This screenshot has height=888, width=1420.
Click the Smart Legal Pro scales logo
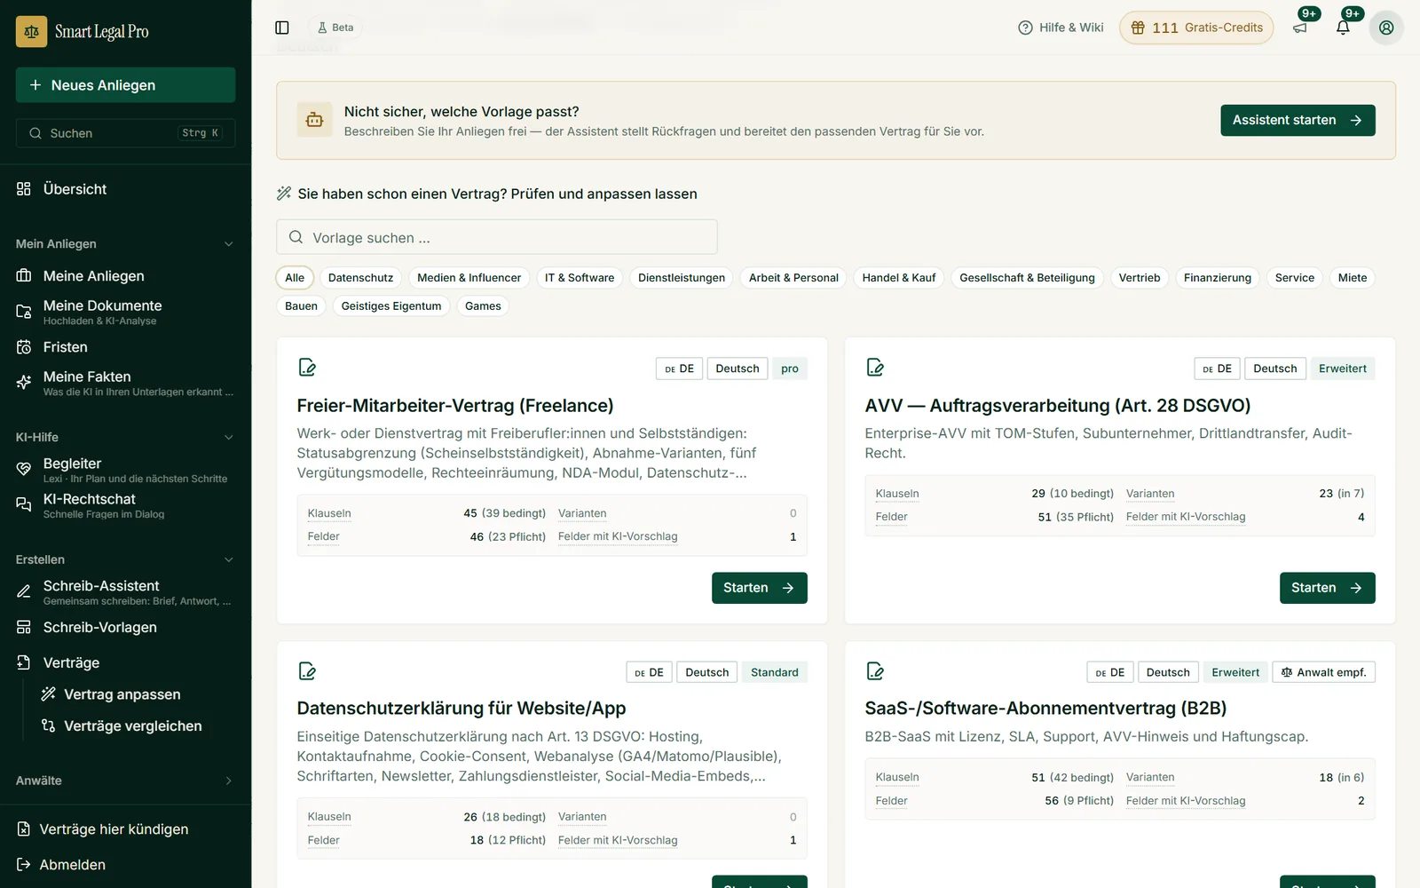32,31
